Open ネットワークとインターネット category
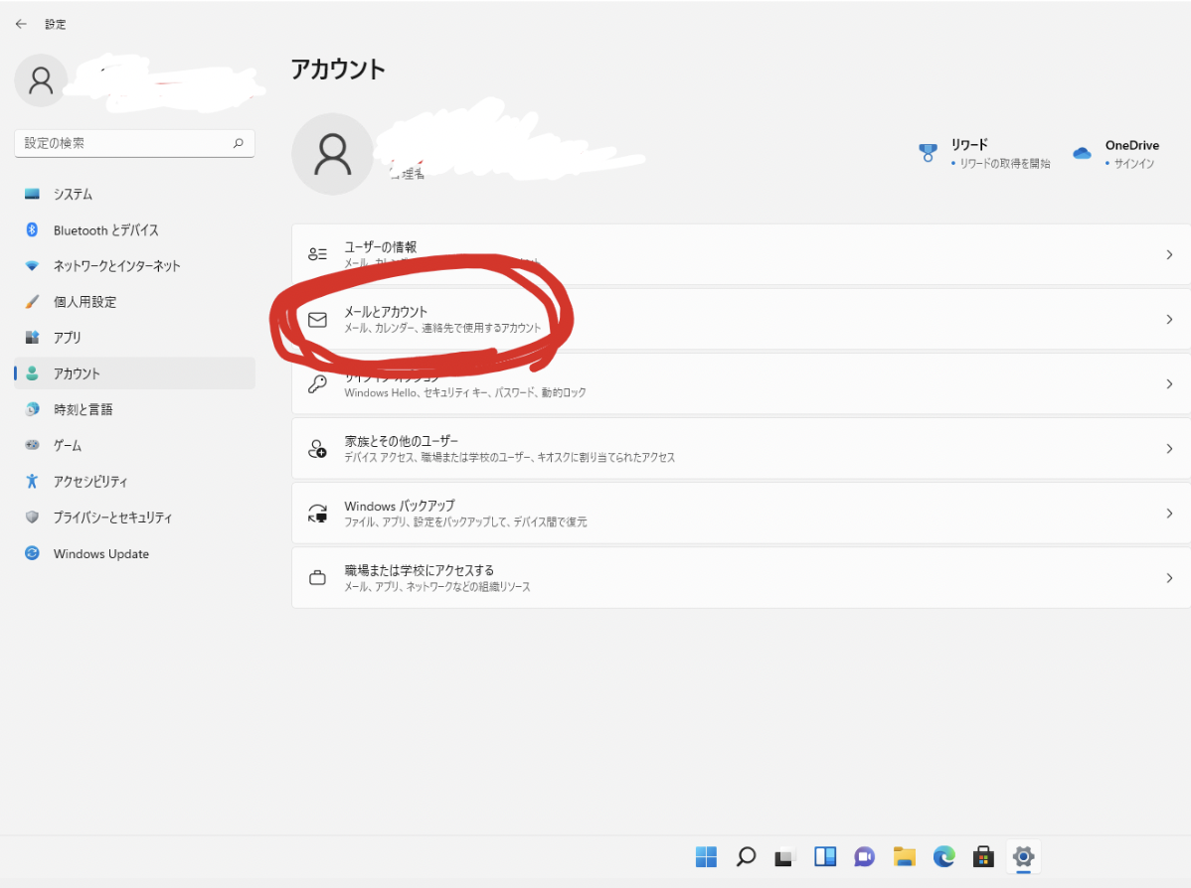 [134, 265]
